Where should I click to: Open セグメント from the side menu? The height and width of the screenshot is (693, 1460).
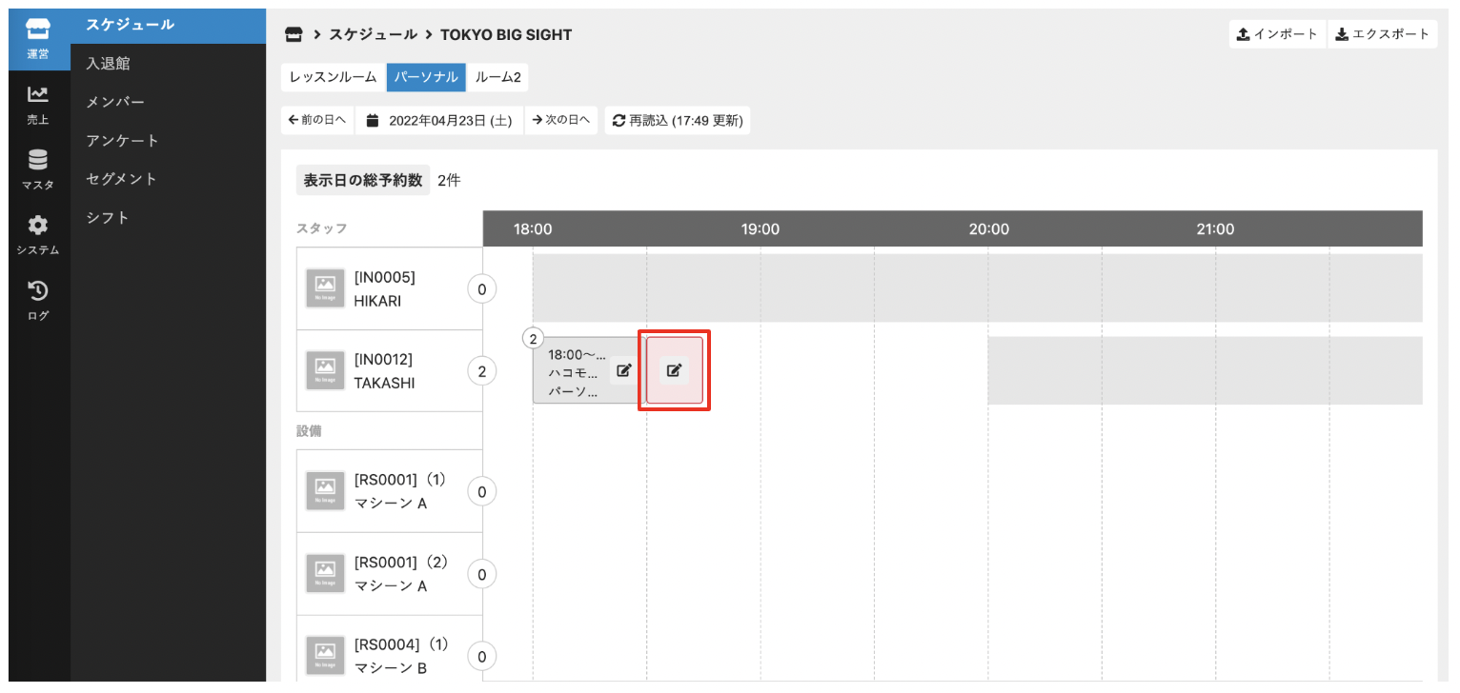click(x=121, y=179)
